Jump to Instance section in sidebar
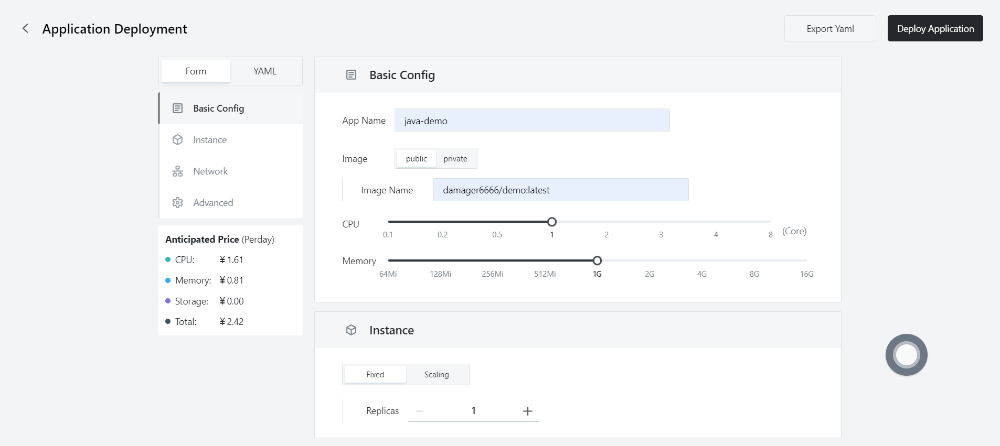The height and width of the screenshot is (446, 1000). point(231,140)
